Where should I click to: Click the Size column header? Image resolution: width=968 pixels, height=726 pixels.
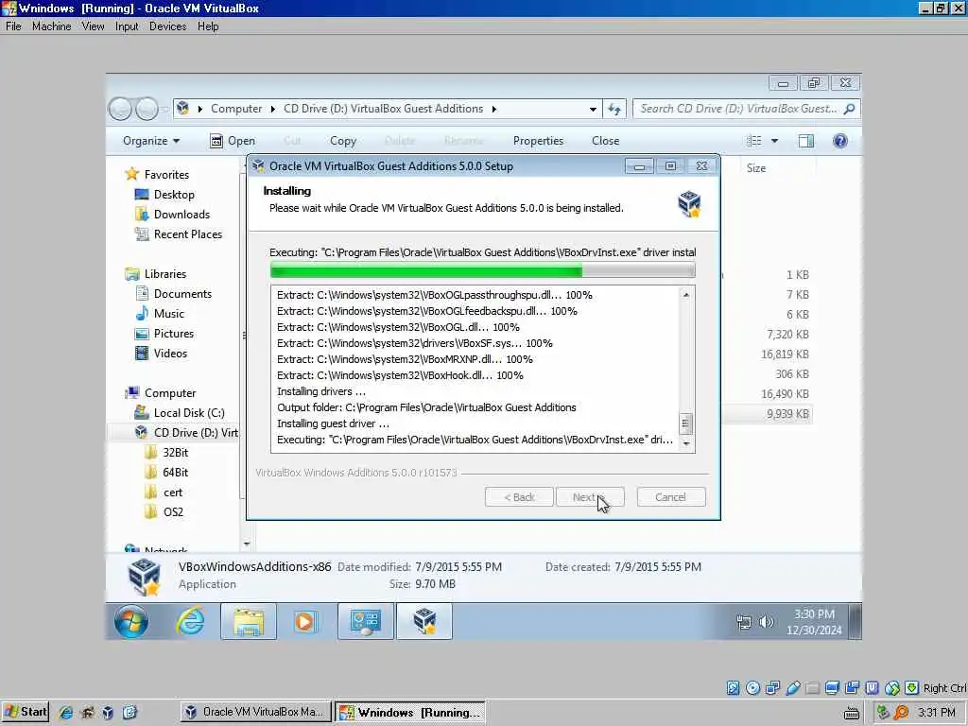[x=755, y=168]
